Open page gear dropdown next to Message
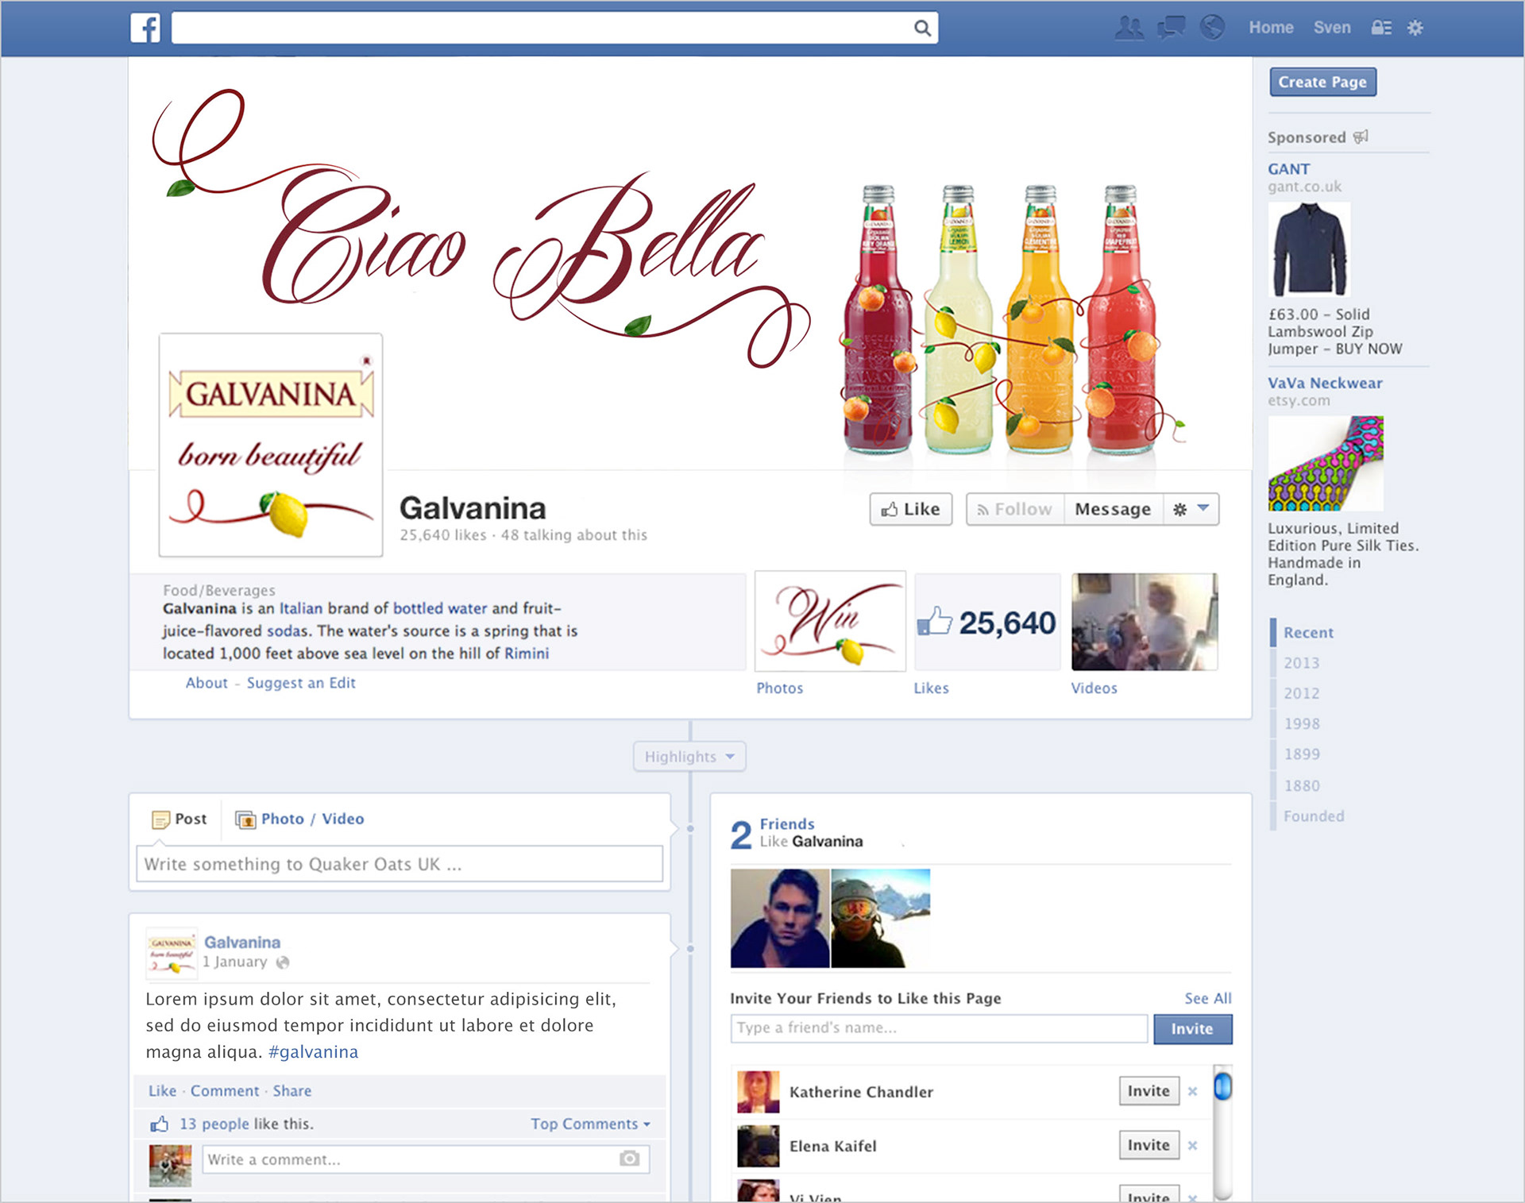Image resolution: width=1525 pixels, height=1203 pixels. point(1191,509)
